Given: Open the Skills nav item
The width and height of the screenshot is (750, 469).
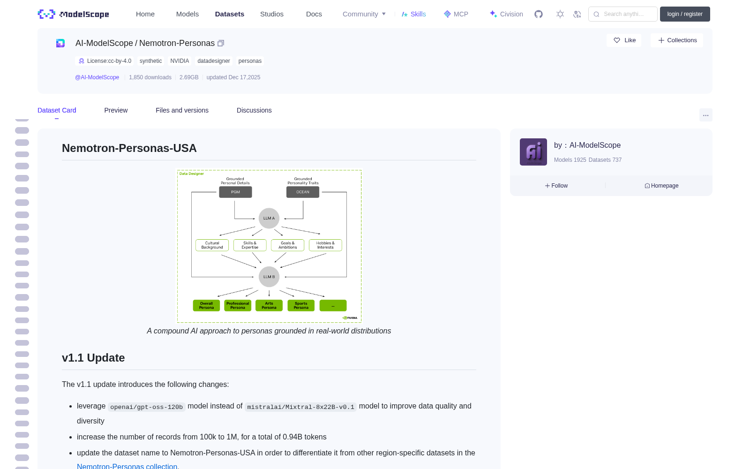Looking at the screenshot, I should coord(414,14).
